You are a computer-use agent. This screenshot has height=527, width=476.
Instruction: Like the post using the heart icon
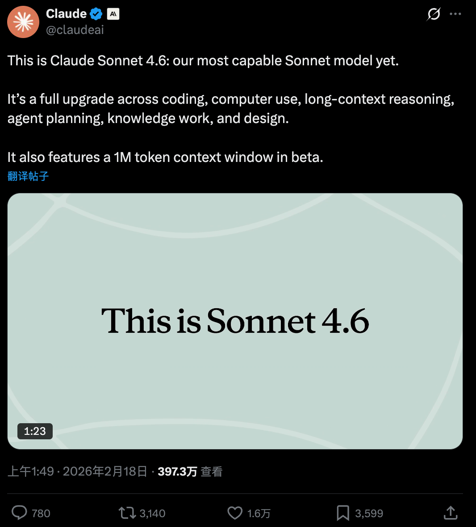pos(234,513)
